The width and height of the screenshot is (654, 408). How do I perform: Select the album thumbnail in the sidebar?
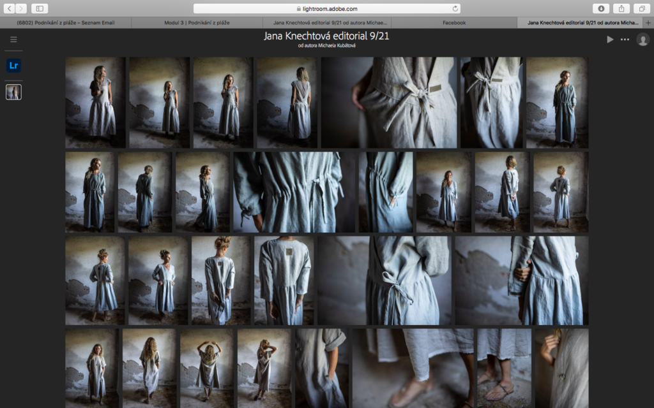coord(13,92)
